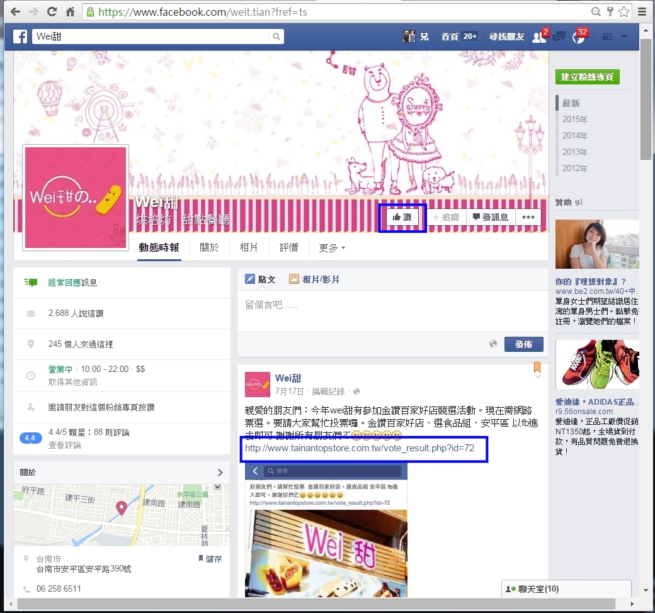Bookmark this page with the star icon
Screen dimensions: 655x613
(x=624, y=12)
